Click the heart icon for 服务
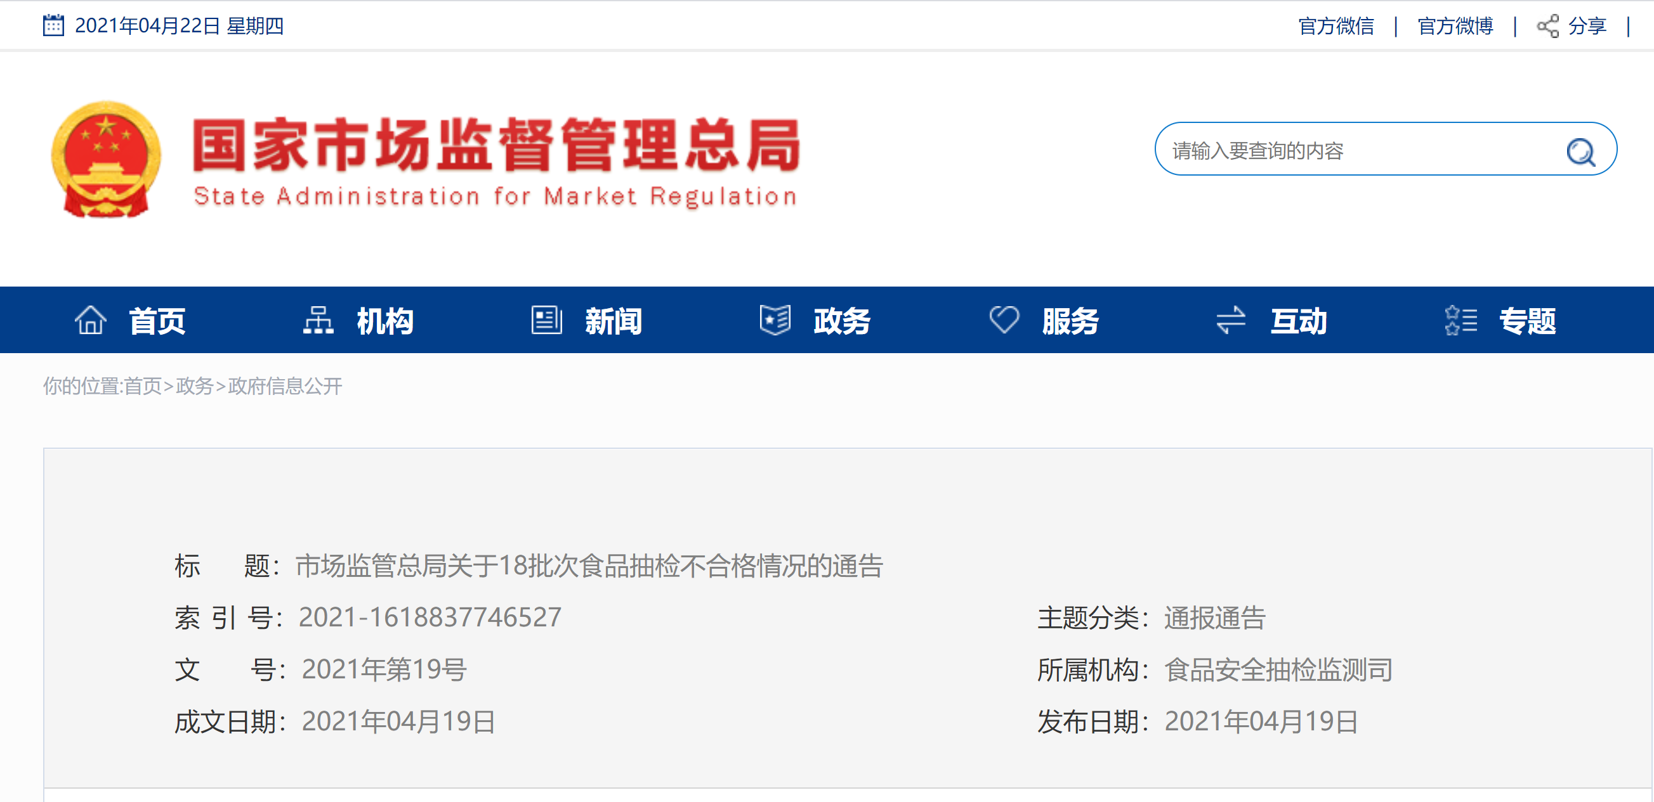This screenshot has height=802, width=1654. [x=1004, y=320]
